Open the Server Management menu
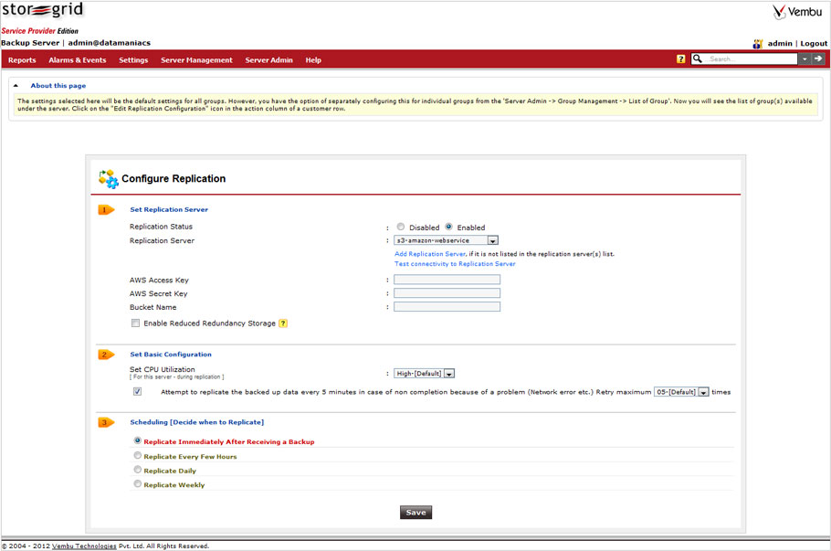The image size is (831, 551). pyautogui.click(x=196, y=60)
